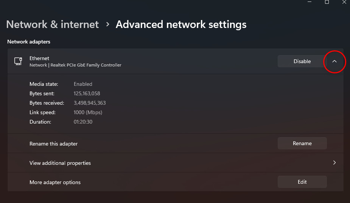Go back to Network & internet breadcrumb

coord(53,25)
